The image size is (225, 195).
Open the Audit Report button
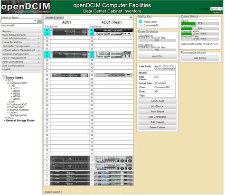coord(157,111)
